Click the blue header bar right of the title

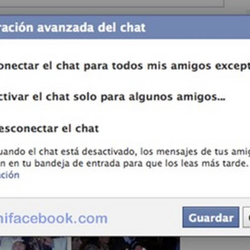pos(198,27)
